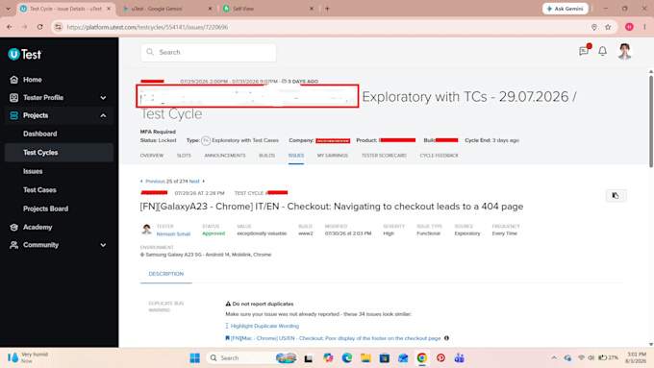This screenshot has height=368, width=654.
Task: Click the Home house icon
Action: [x=13, y=80]
